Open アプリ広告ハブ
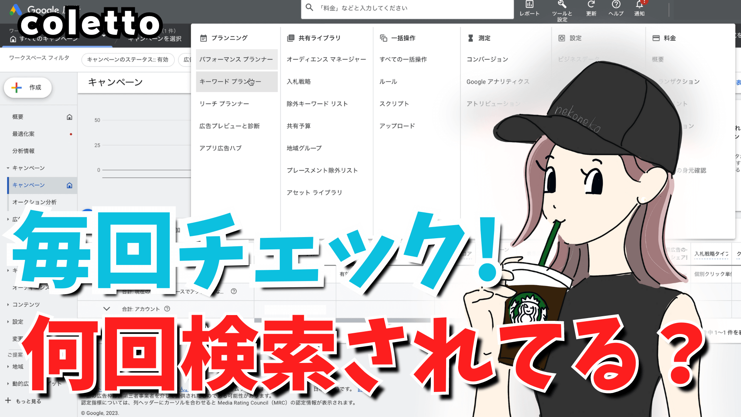 click(x=220, y=148)
